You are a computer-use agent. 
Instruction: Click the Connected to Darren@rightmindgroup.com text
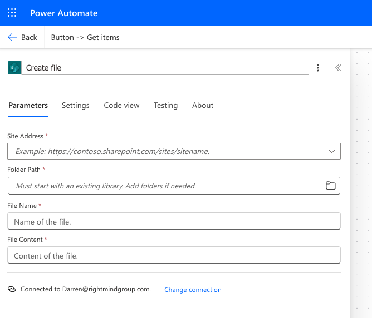pyautogui.click(x=86, y=289)
